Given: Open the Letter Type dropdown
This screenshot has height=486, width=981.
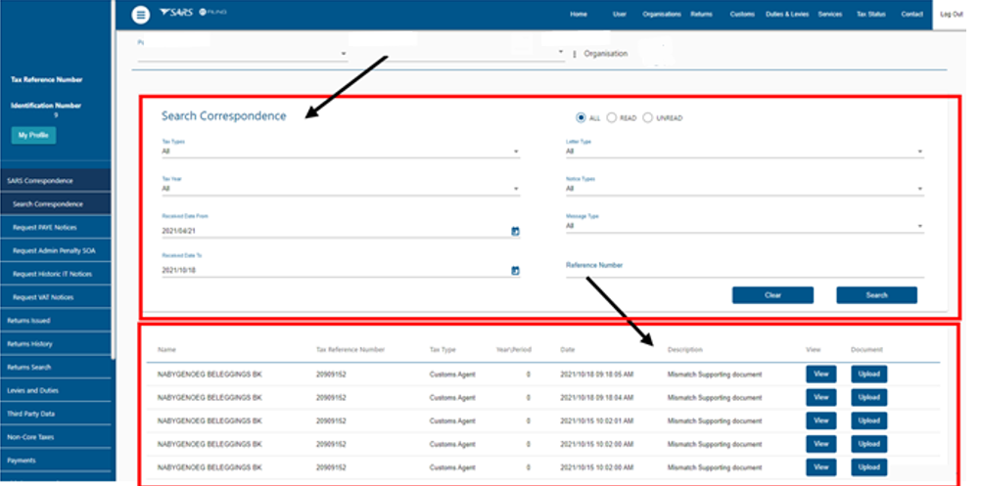Looking at the screenshot, I should tap(744, 153).
